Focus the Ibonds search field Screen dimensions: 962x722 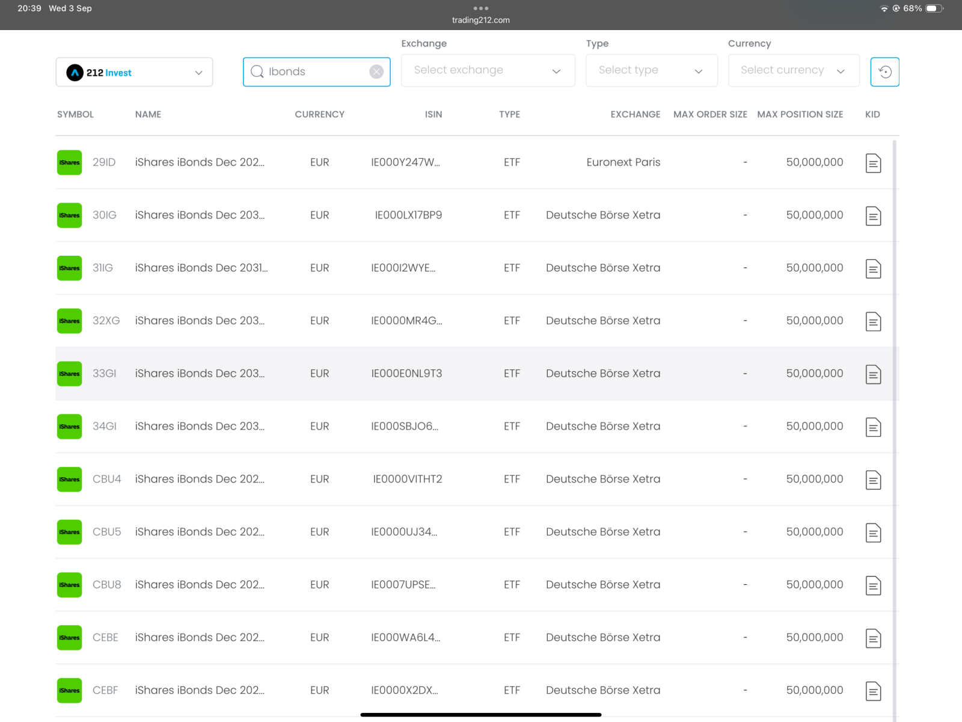click(x=317, y=72)
